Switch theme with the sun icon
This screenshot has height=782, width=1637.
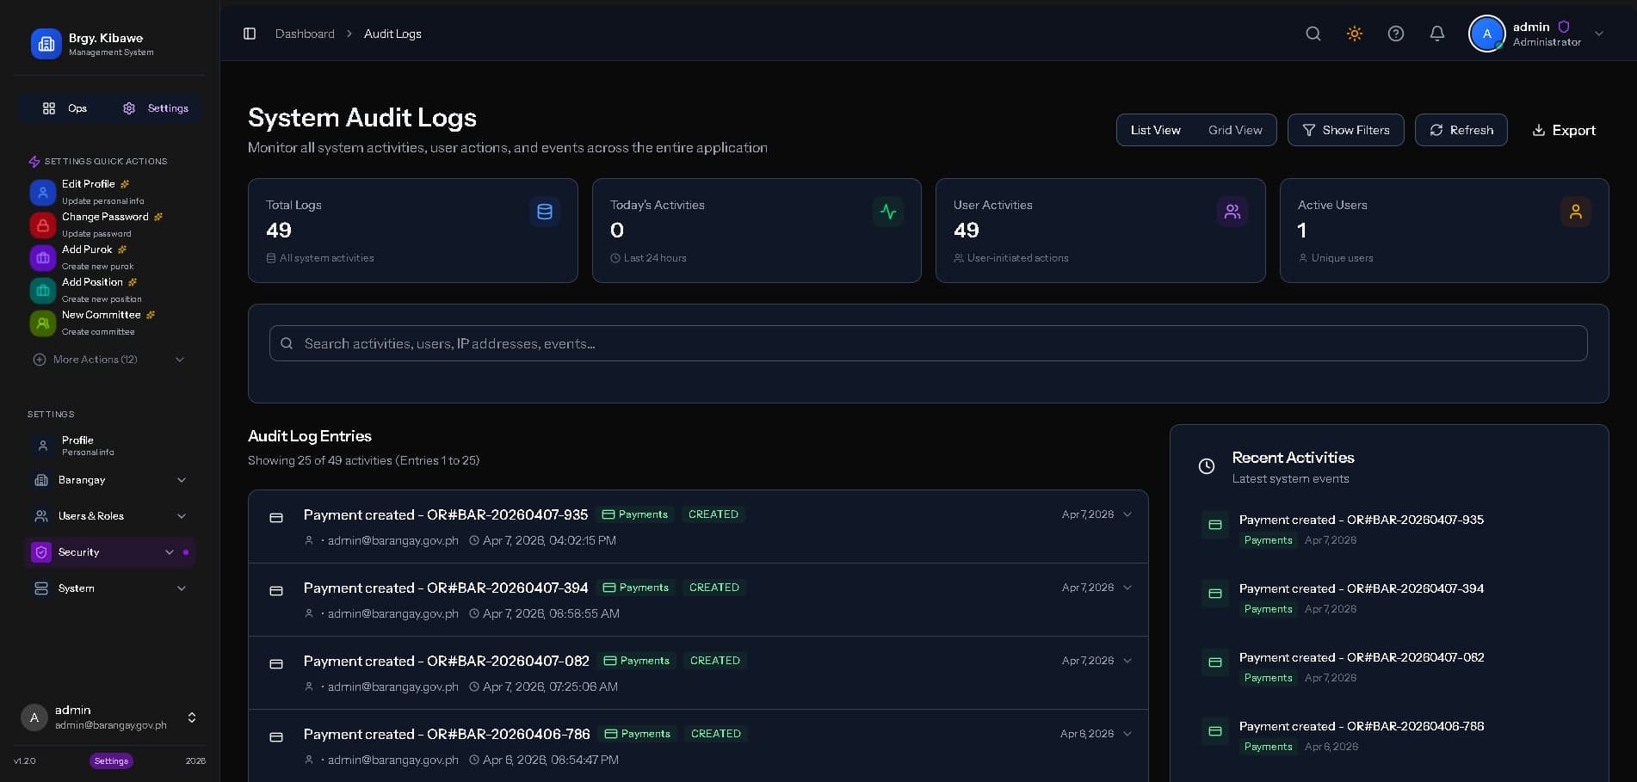[1355, 34]
